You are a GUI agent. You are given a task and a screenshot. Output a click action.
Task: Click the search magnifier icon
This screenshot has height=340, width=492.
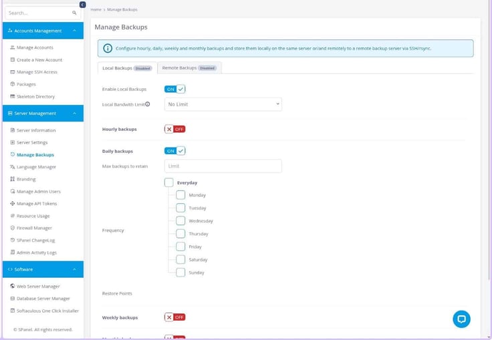(x=74, y=13)
